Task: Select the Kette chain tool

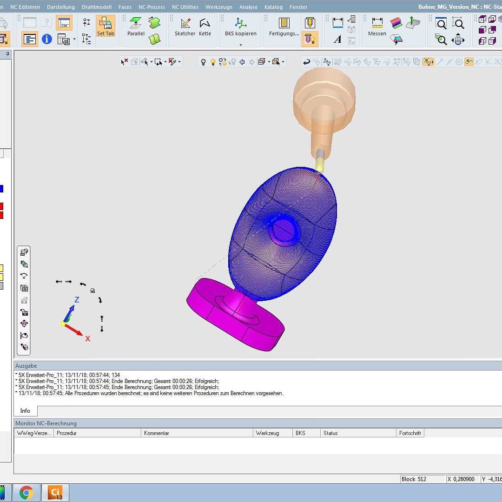Action: (205, 27)
